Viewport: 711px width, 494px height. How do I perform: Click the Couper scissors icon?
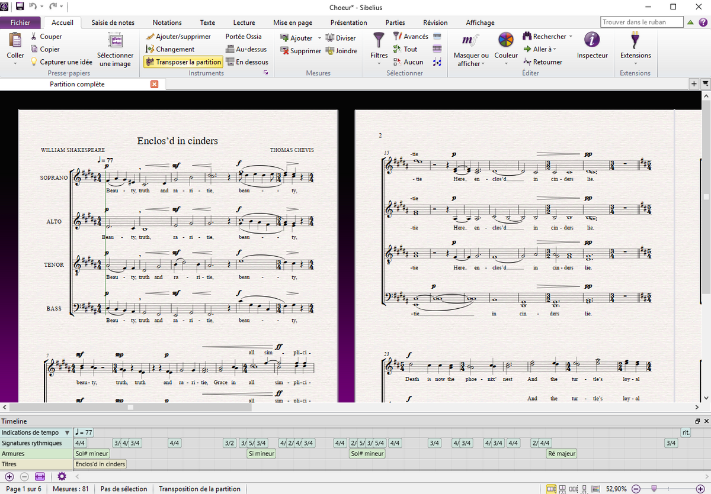tap(34, 37)
